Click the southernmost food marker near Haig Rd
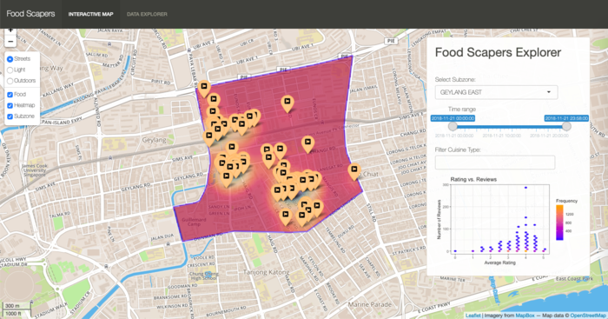 click(286, 216)
